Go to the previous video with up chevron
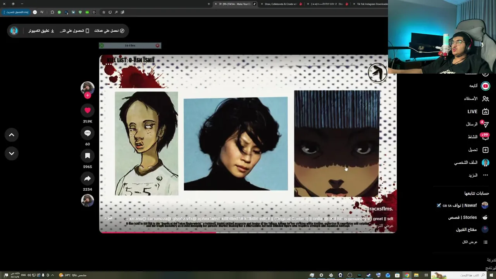Viewport: 496px width, 279px height. tap(12, 135)
